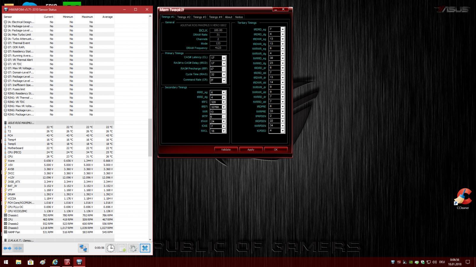Select the S.M.A.R.T.: Samsu... sensor group row
The image size is (476, 267).
click(x=59, y=240)
